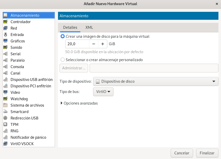Pick the Sistema de archivos folder icon
Image resolution: width=221 pixels, height=159 pixels.
pos(5,105)
